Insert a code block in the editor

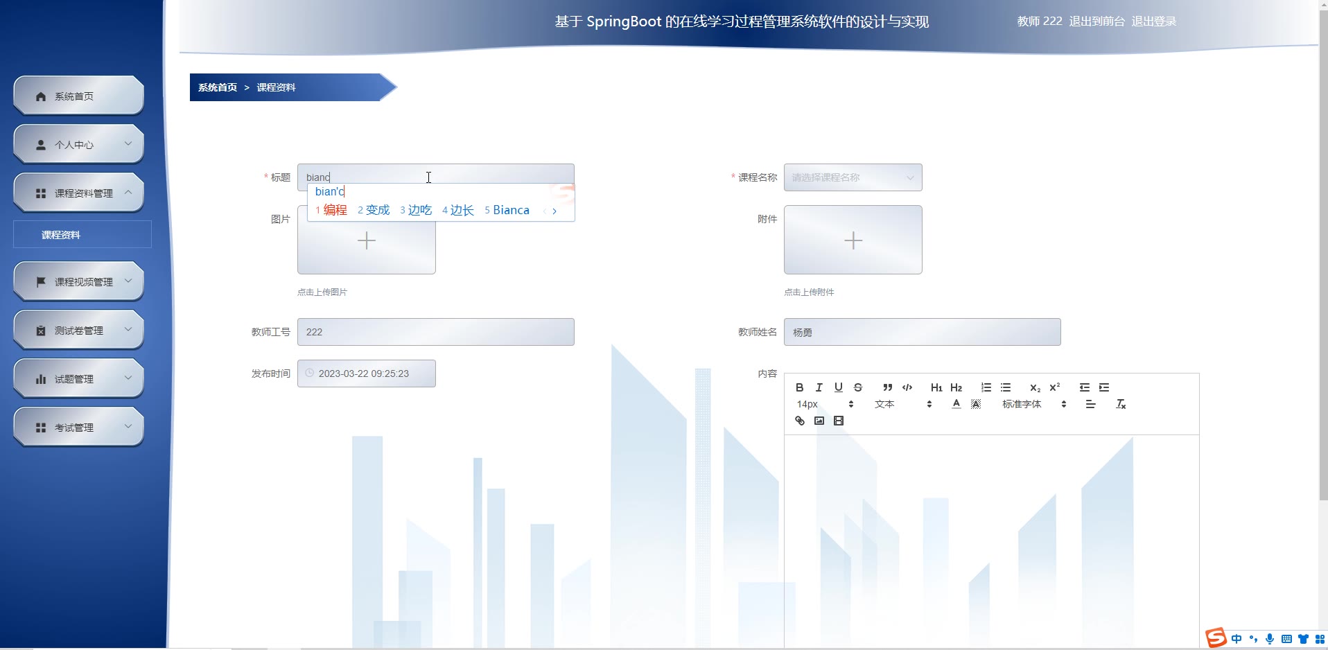(x=907, y=387)
